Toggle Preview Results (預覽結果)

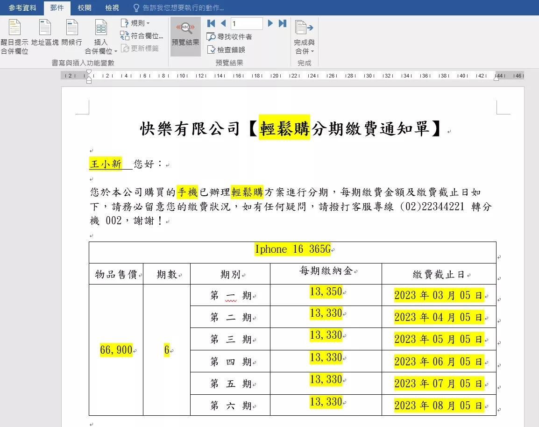click(x=185, y=36)
